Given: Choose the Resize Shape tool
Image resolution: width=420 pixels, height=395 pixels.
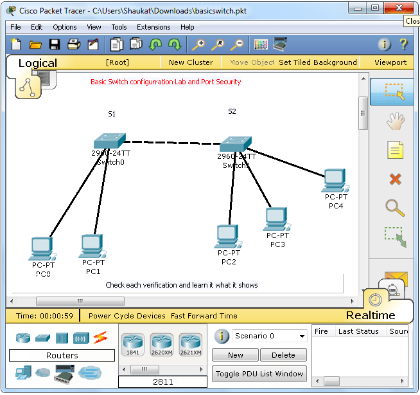Looking at the screenshot, I should pos(396,237).
